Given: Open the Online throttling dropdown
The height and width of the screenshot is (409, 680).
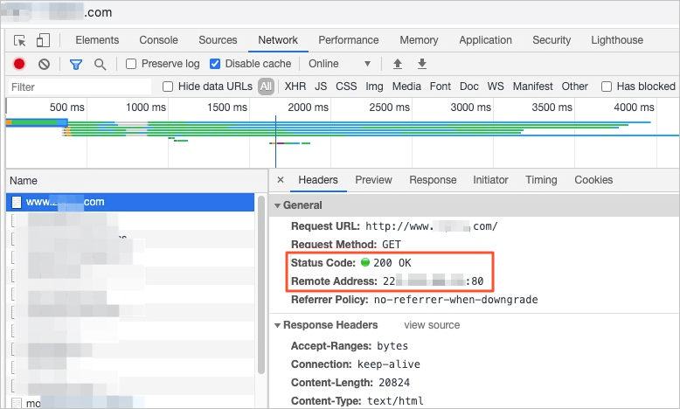Looking at the screenshot, I should click(x=340, y=64).
